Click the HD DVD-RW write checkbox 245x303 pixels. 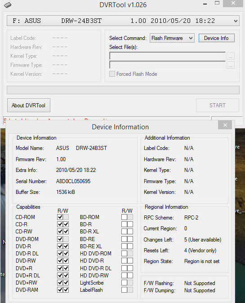click(x=130, y=275)
